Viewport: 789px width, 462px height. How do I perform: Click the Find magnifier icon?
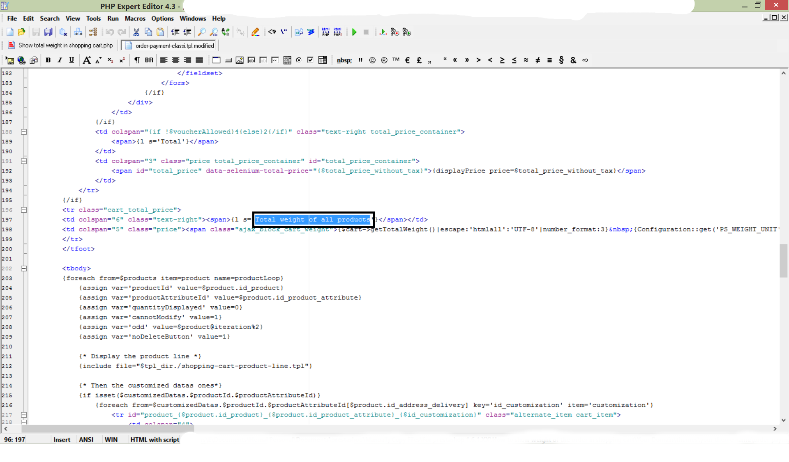pyautogui.click(x=202, y=32)
